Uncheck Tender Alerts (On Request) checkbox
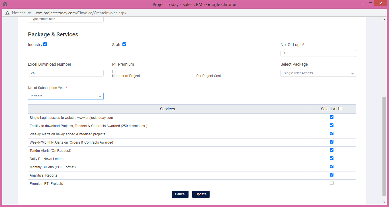 331,150
